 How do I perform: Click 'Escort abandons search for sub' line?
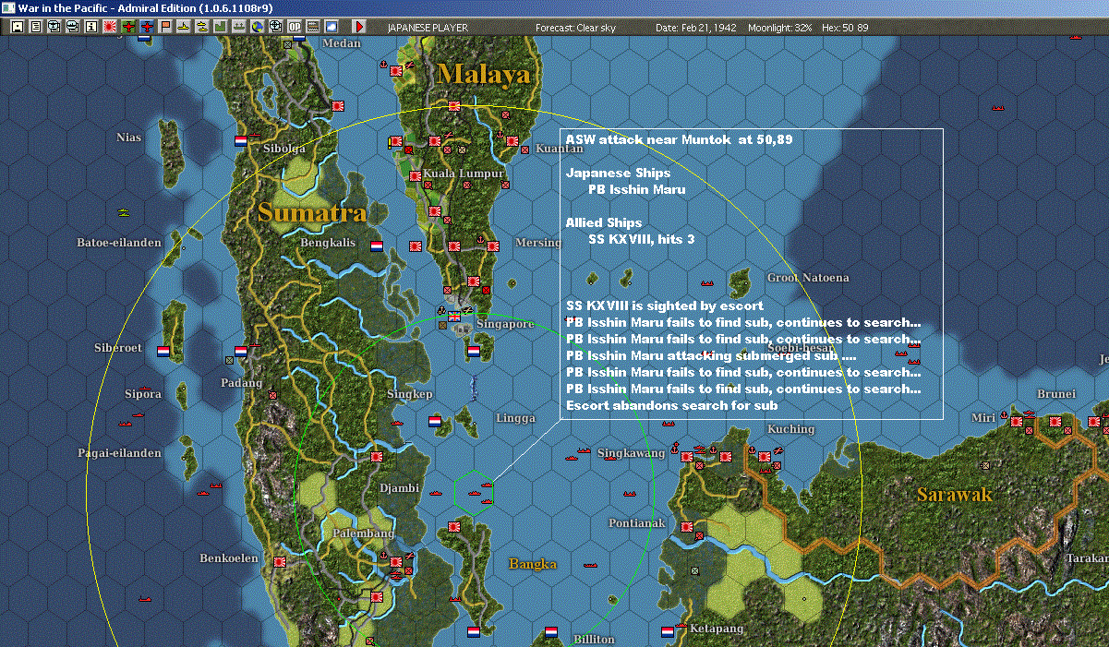point(671,405)
